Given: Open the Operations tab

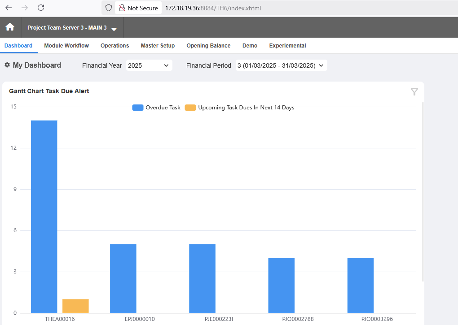Looking at the screenshot, I should tap(115, 46).
